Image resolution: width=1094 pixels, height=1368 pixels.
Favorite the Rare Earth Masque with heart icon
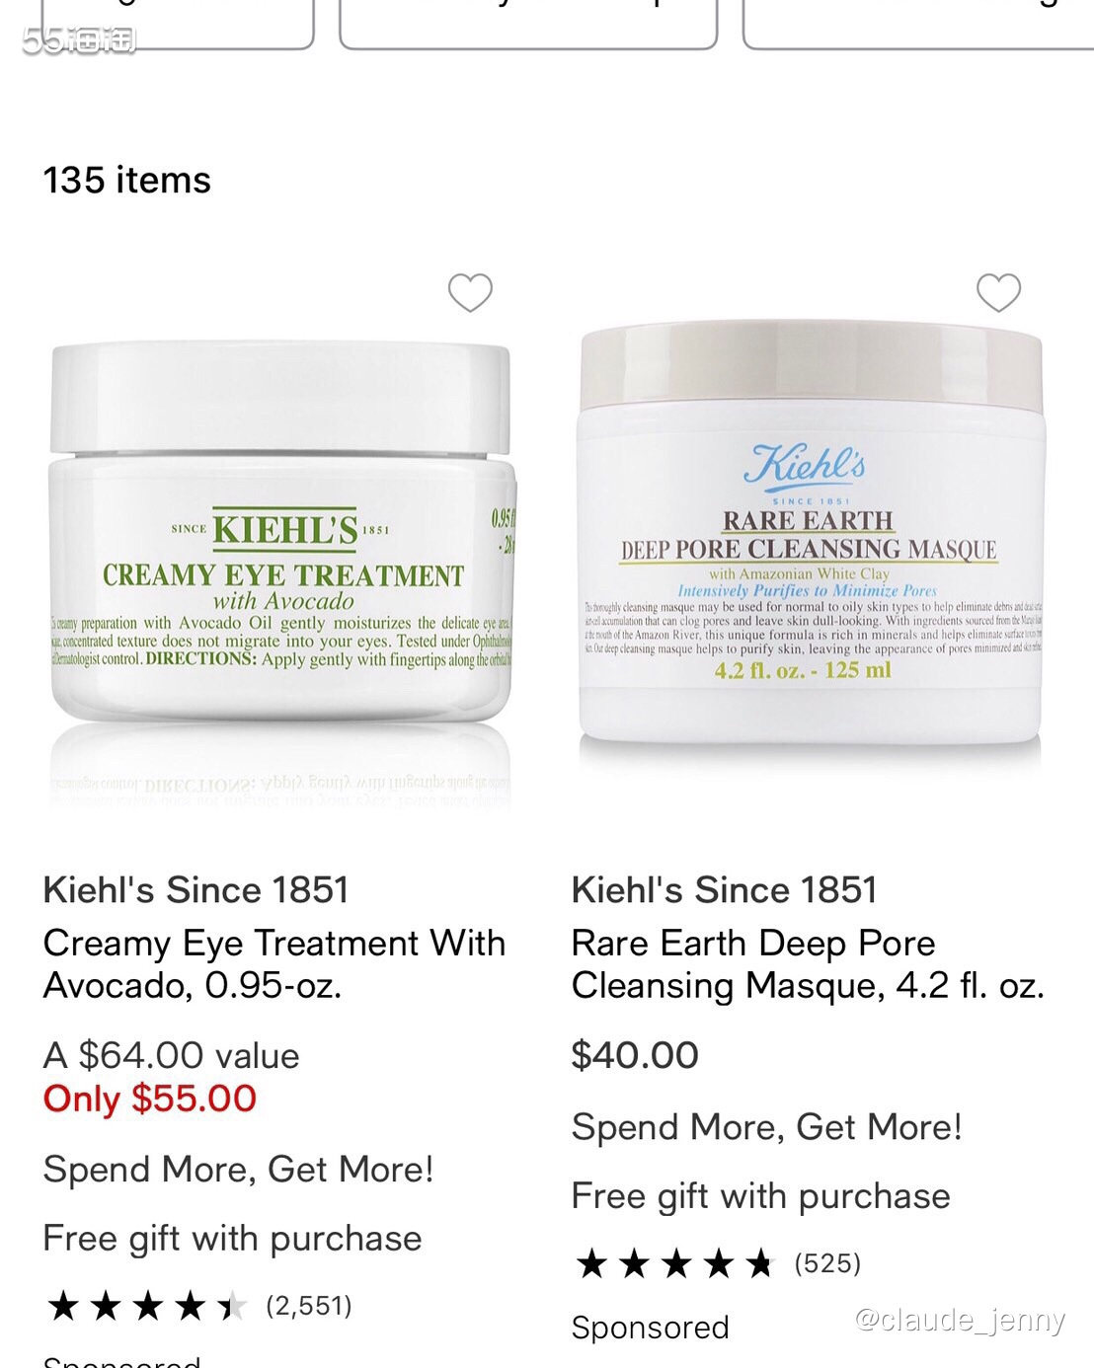pyautogui.click(x=998, y=292)
